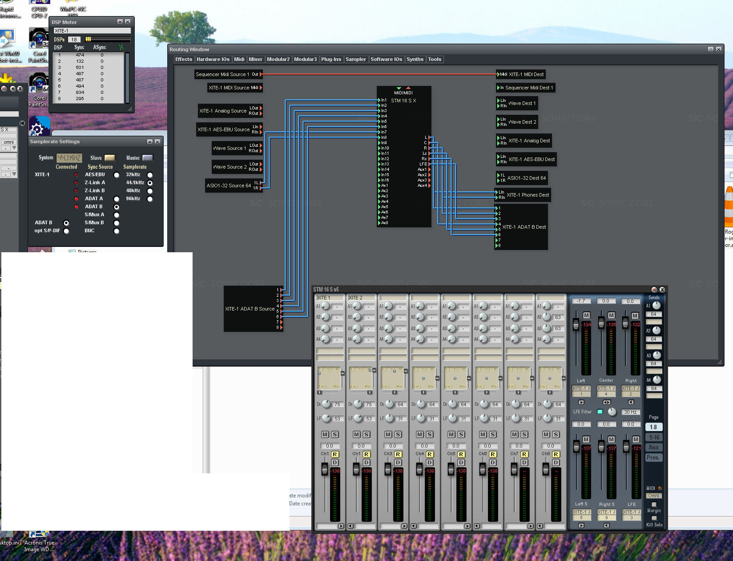
Task: Select AES/EBU as sync source
Action: [117, 175]
